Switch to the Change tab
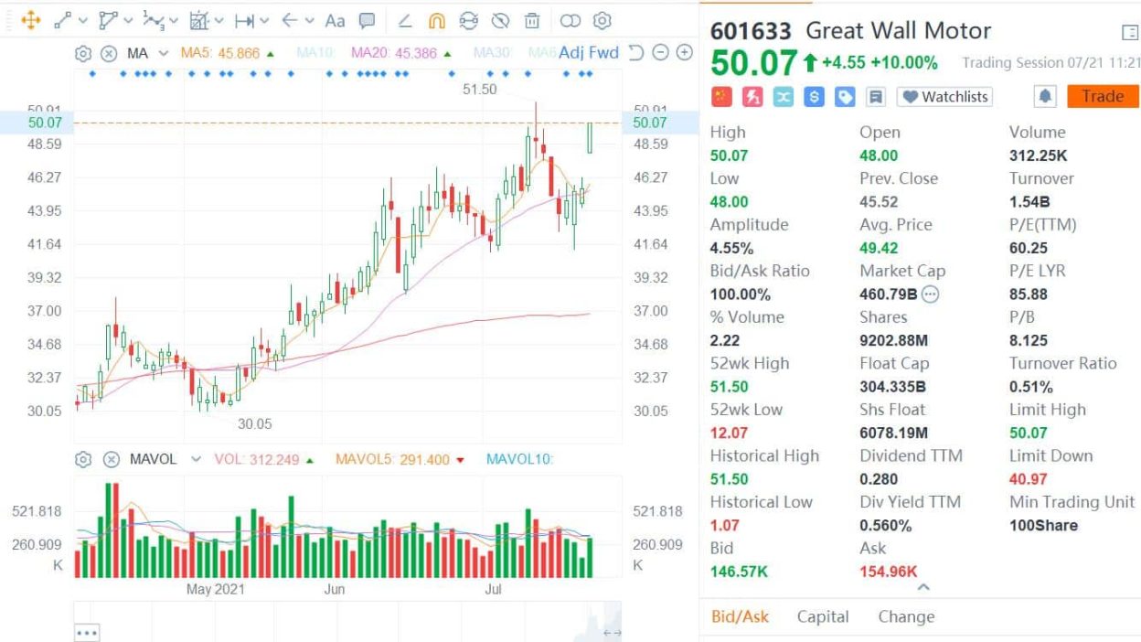This screenshot has height=642, width=1141. [906, 616]
